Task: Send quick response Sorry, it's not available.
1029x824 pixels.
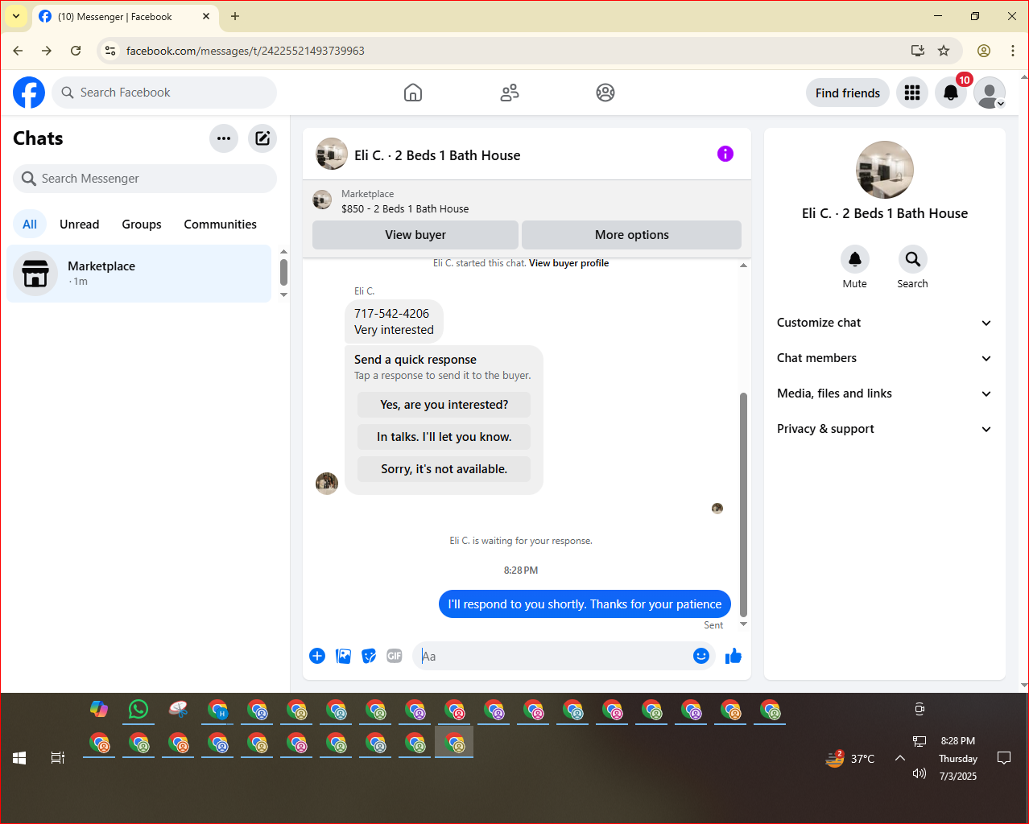Action: pyautogui.click(x=444, y=469)
